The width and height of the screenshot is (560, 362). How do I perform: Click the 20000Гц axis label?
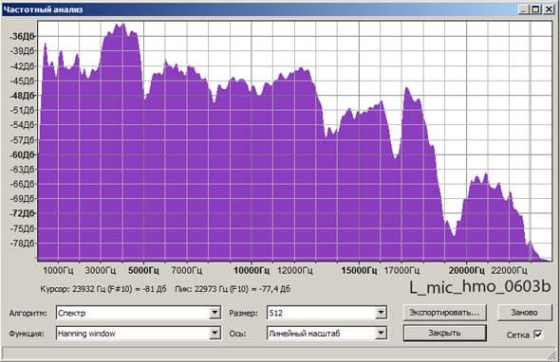pyautogui.click(x=466, y=270)
